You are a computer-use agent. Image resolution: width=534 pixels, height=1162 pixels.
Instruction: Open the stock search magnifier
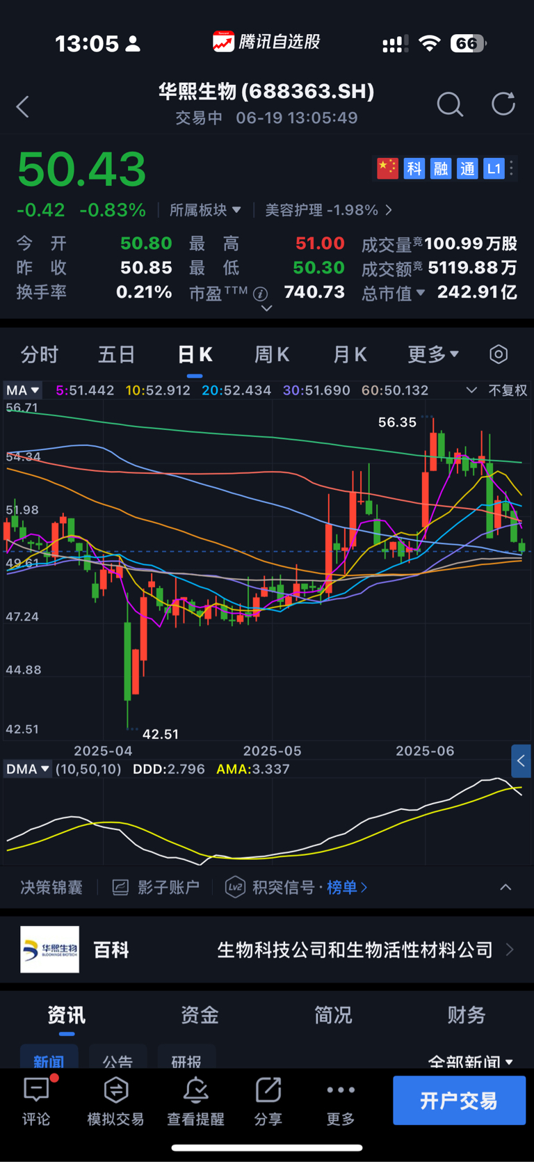pyautogui.click(x=450, y=104)
